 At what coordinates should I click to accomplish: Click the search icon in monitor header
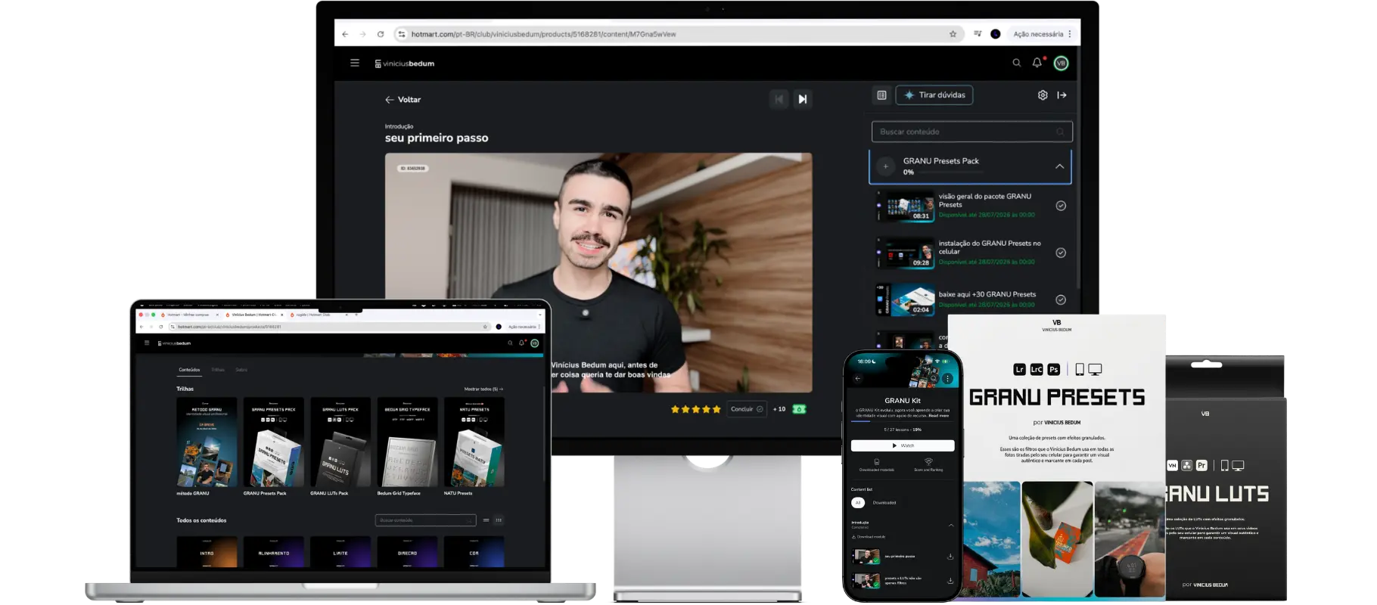[1017, 63]
